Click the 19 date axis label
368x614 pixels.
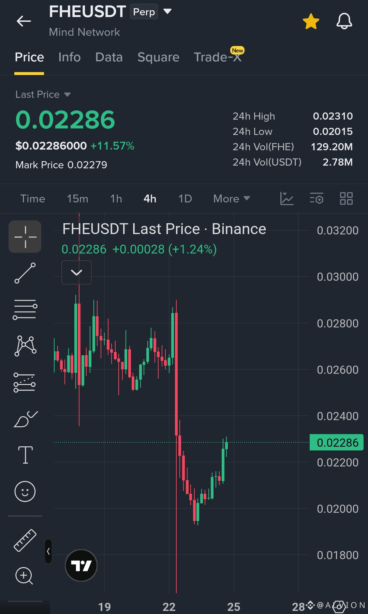click(x=104, y=607)
